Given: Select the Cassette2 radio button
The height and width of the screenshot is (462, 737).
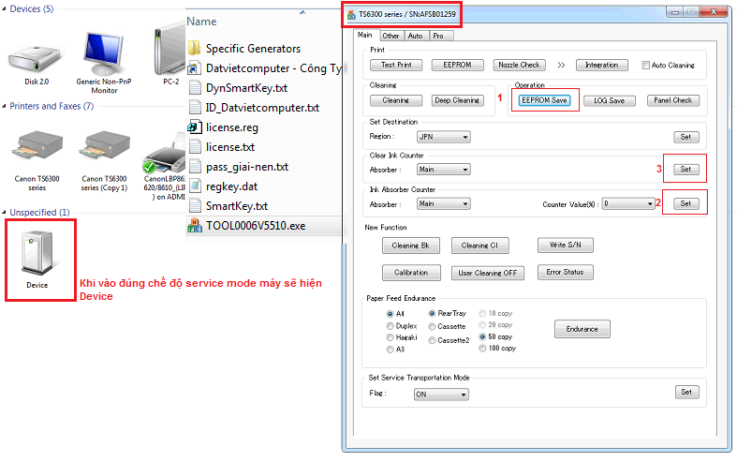Looking at the screenshot, I should [432, 340].
